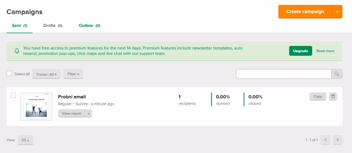Expand the arrow beside View report

click(88, 113)
